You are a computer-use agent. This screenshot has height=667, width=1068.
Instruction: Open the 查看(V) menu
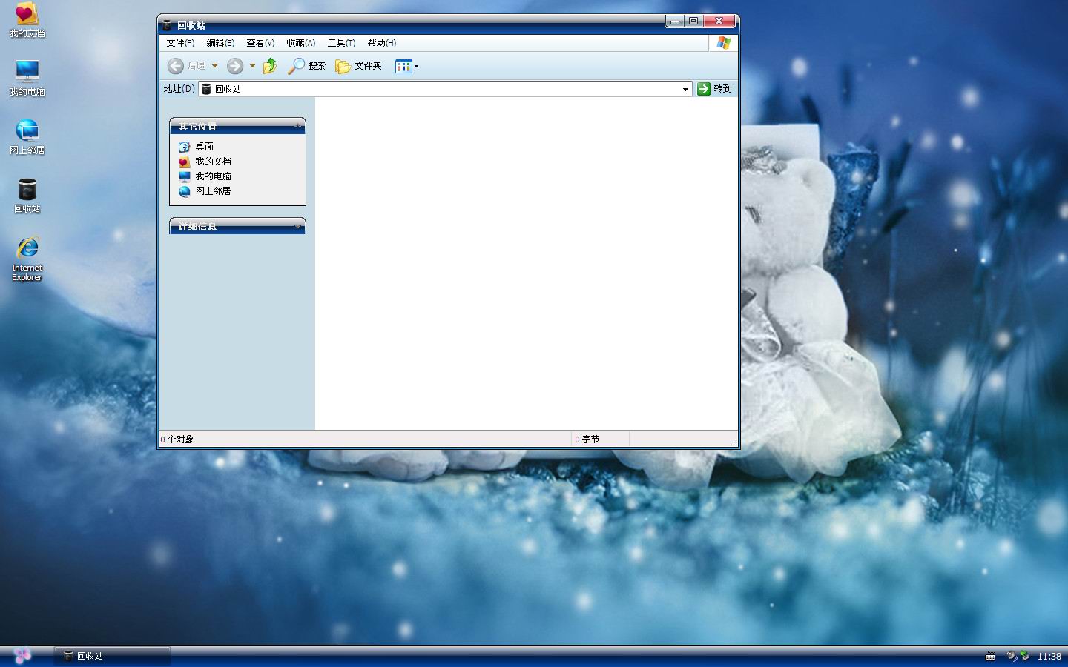tap(260, 43)
